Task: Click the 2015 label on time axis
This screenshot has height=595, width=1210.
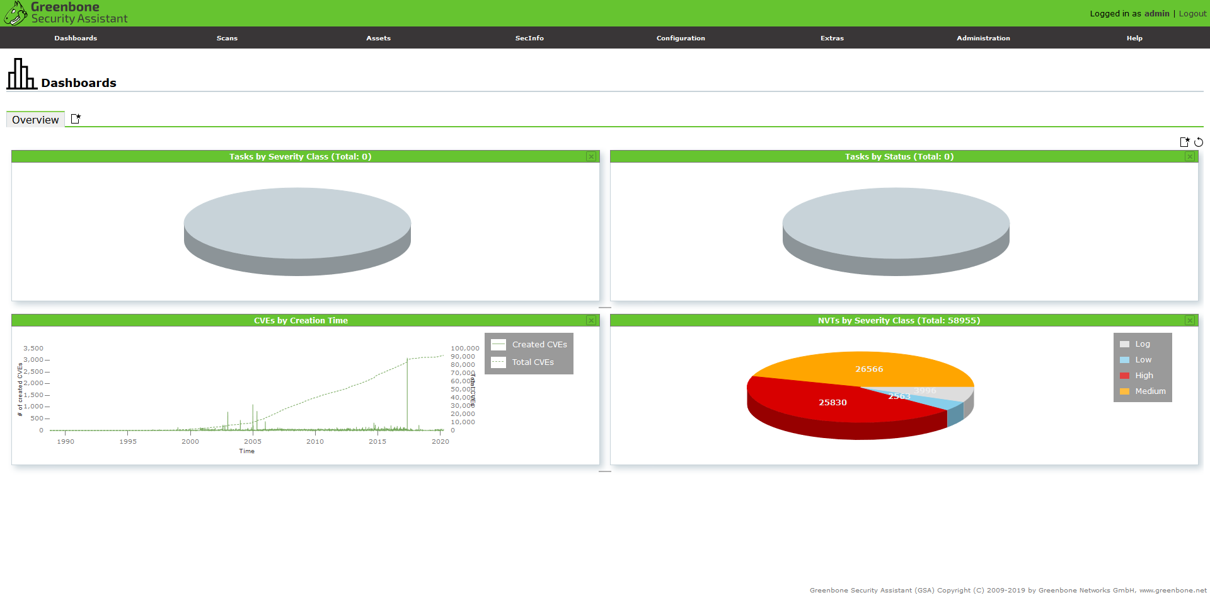Action: 377,441
